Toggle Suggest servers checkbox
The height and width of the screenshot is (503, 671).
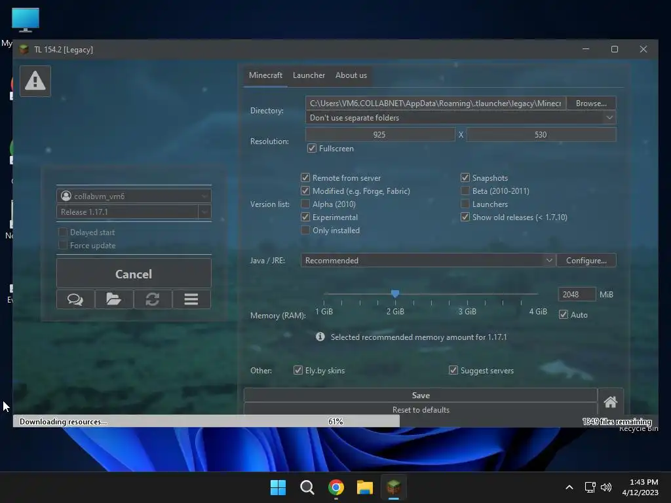click(453, 370)
